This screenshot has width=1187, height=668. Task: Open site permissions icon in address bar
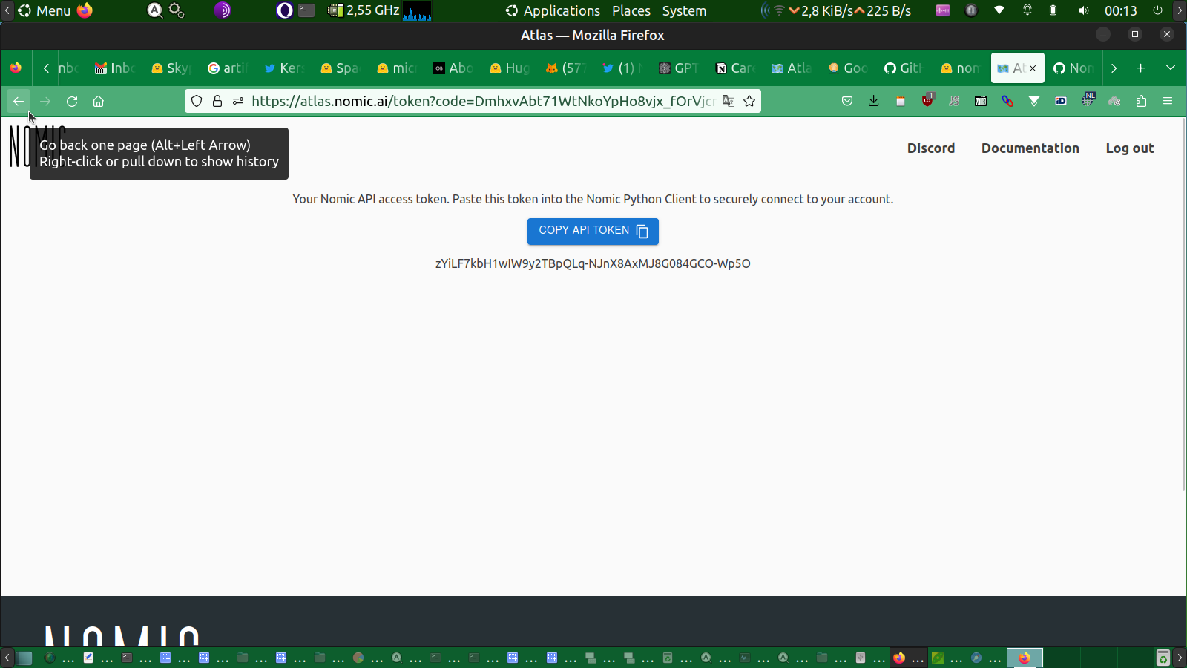pyautogui.click(x=238, y=102)
